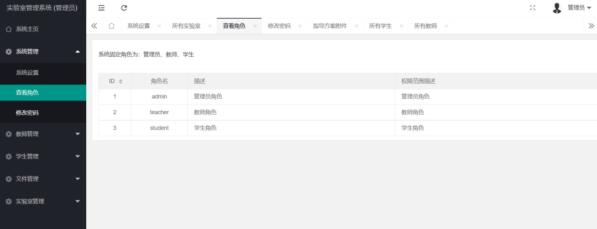The image size is (597, 229).
Task: Select the teacher role name cell
Action: (x=159, y=113)
